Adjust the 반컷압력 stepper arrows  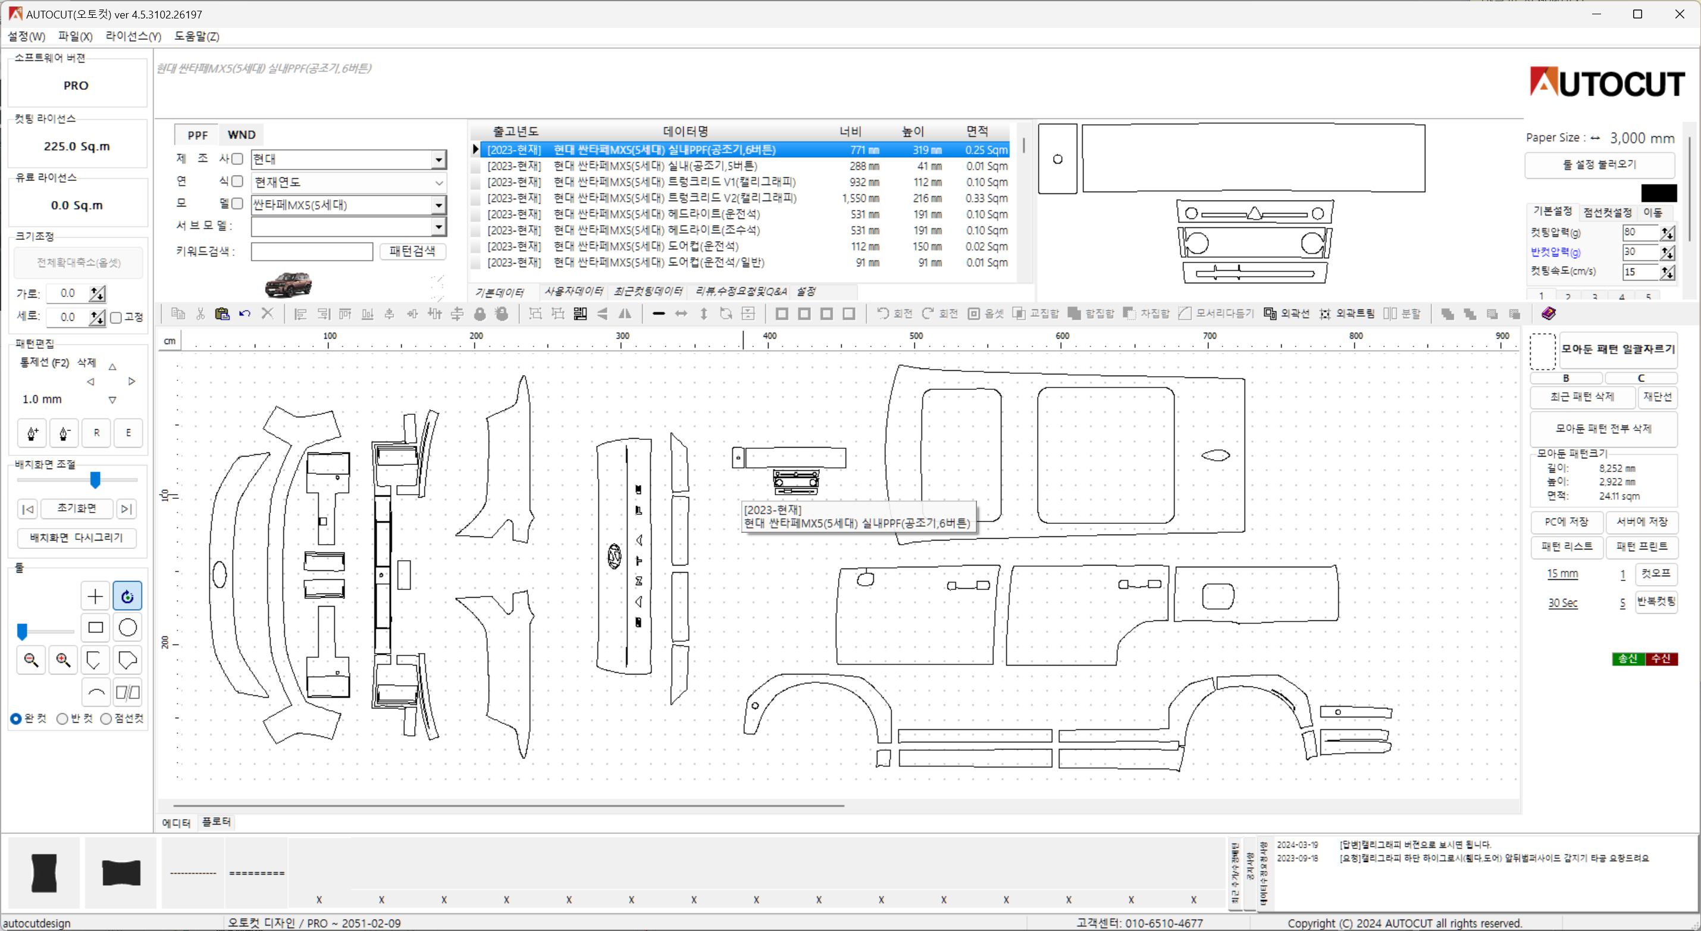(x=1667, y=252)
